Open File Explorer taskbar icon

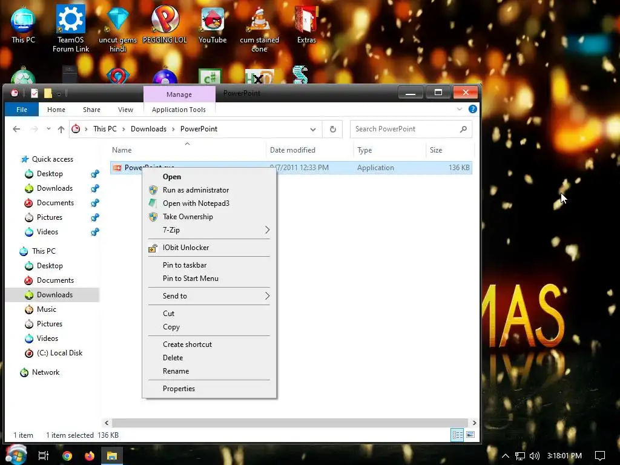[112, 456]
